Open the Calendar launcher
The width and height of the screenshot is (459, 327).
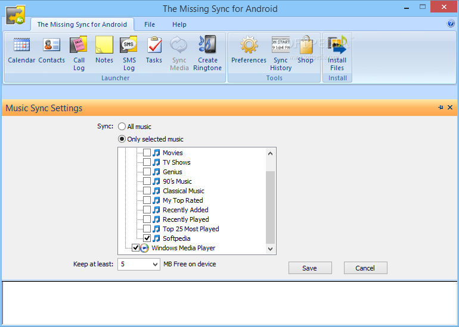point(21,51)
